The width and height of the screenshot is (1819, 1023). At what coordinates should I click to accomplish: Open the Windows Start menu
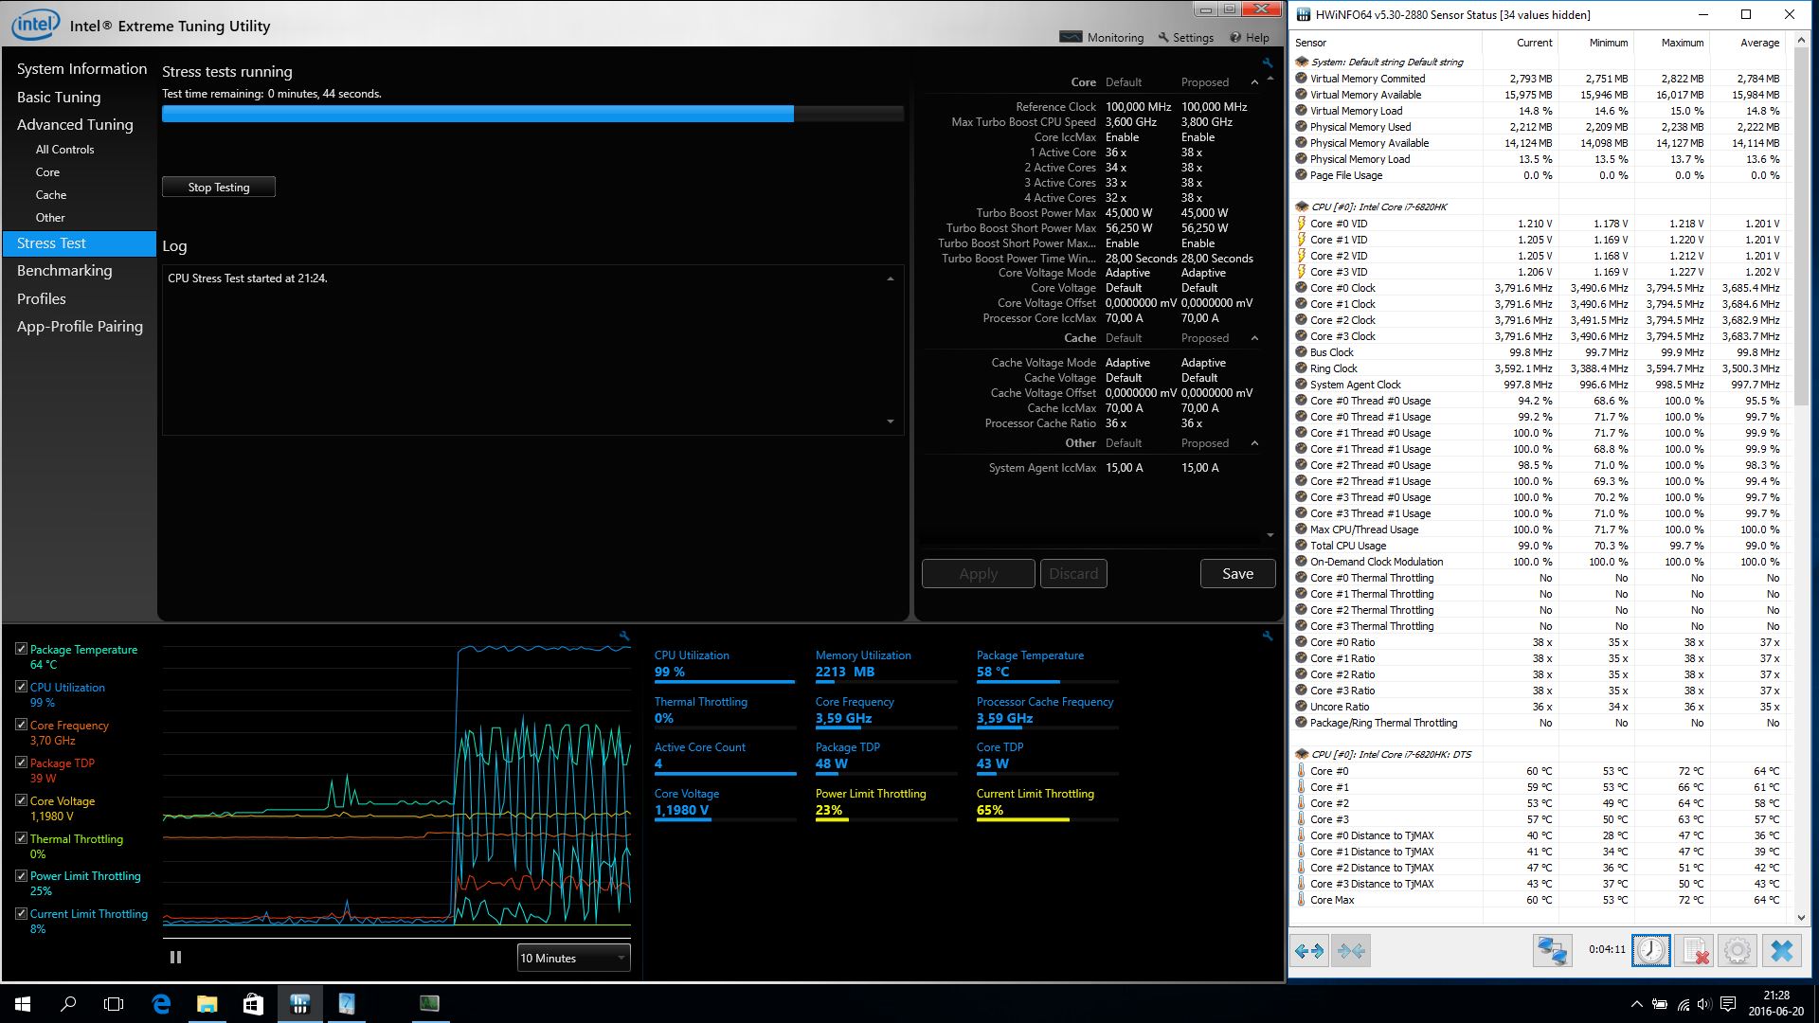(x=23, y=1004)
